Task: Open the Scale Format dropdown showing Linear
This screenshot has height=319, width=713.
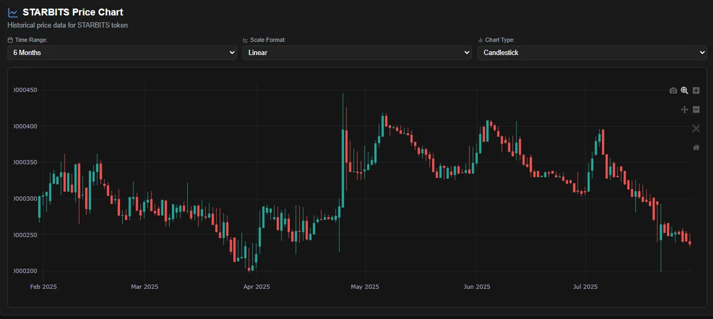Action: 357,53
